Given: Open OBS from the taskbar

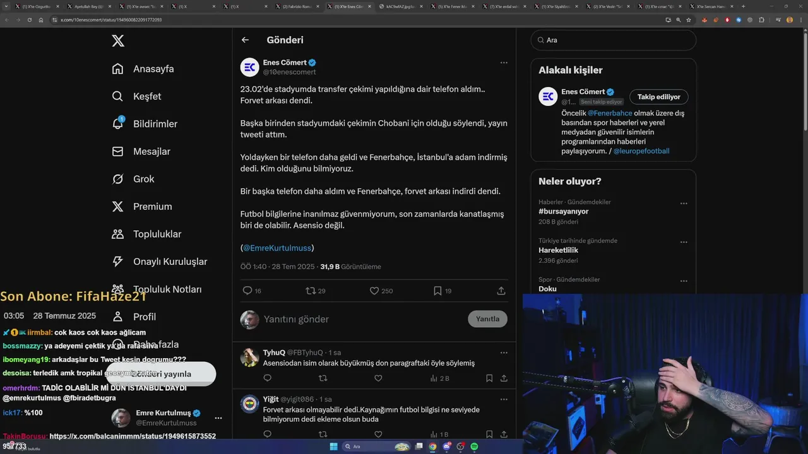Looking at the screenshot, I should pyautogui.click(x=460, y=446).
